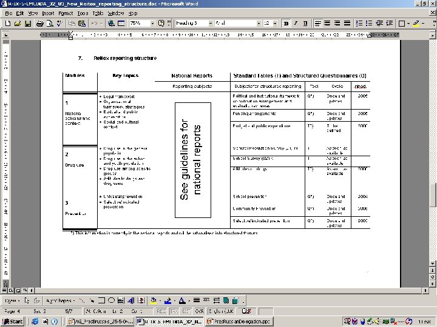Apply the fill color bucket
Screen dimensions: 437x327
tap(154, 300)
